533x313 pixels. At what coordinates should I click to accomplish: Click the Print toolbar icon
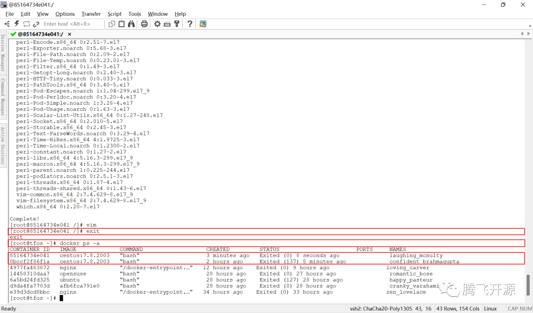144,24
